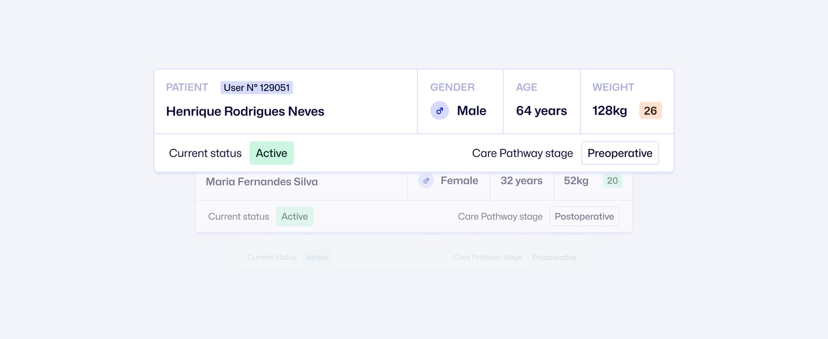Open Maria's Postoperative stage selector
The width and height of the screenshot is (828, 339).
pyautogui.click(x=584, y=216)
